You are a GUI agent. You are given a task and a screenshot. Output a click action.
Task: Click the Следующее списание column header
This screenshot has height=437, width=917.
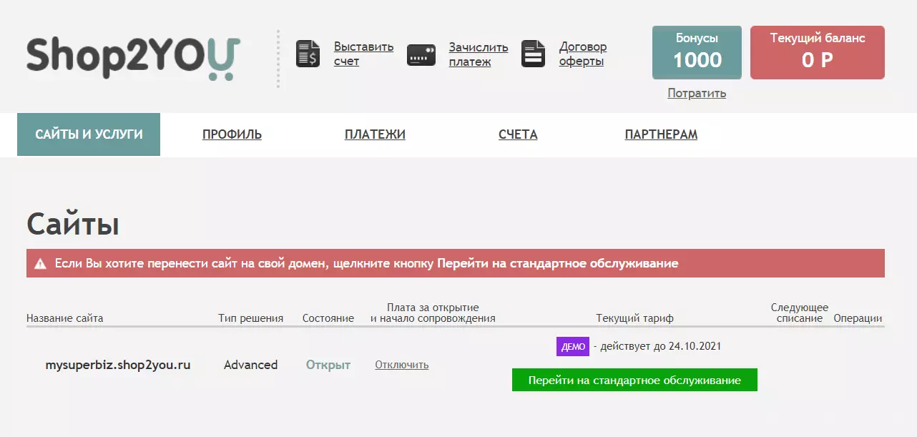(x=800, y=313)
